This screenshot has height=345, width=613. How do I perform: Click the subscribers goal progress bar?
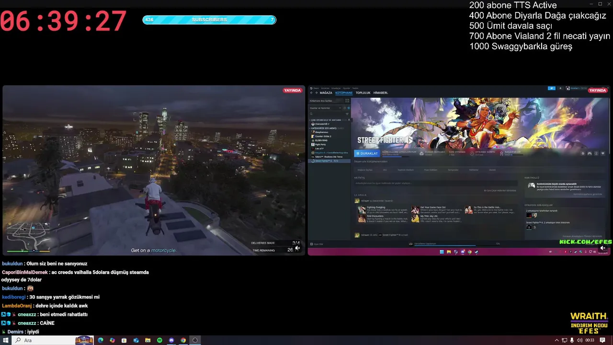pyautogui.click(x=209, y=20)
